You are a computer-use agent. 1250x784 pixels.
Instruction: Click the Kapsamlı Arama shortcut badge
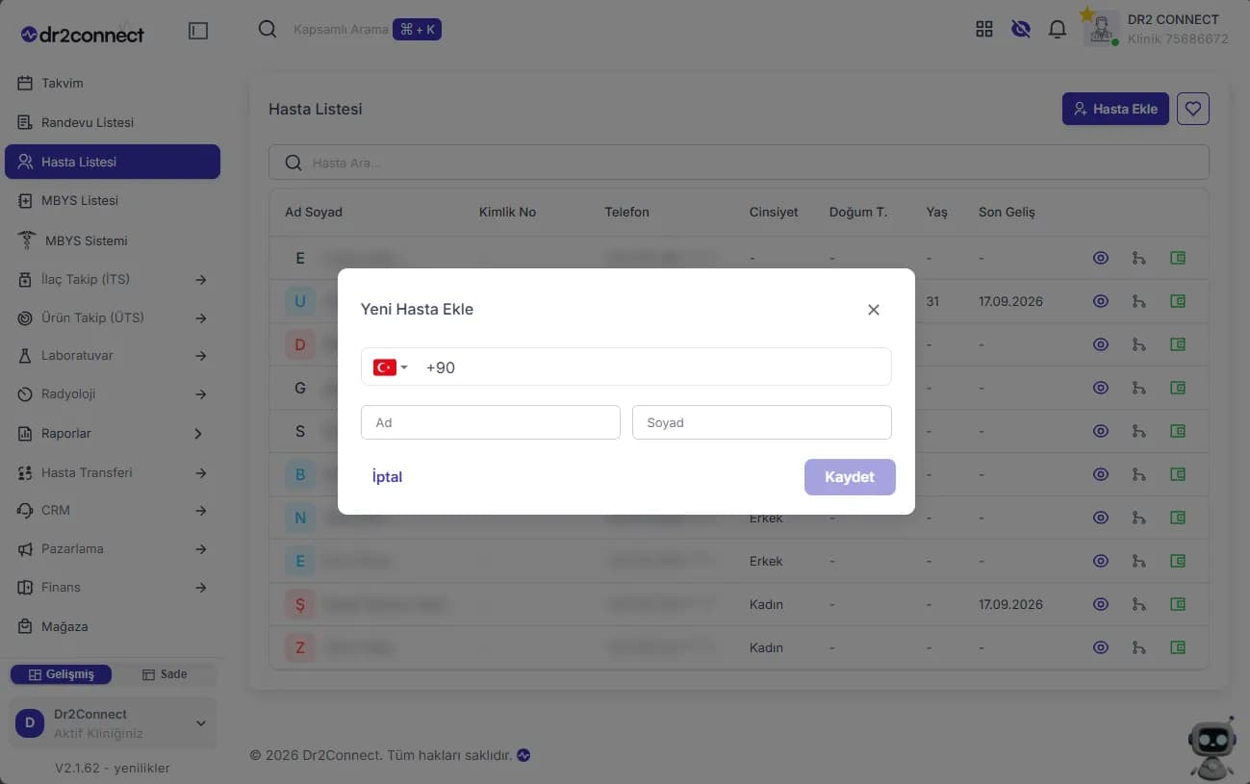pos(417,30)
